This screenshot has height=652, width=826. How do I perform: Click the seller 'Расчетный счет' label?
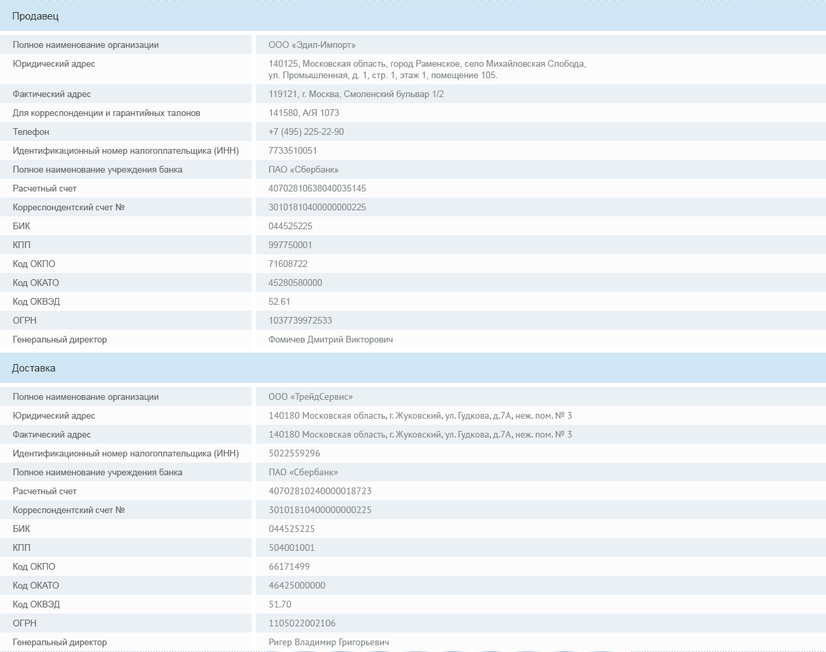point(45,188)
